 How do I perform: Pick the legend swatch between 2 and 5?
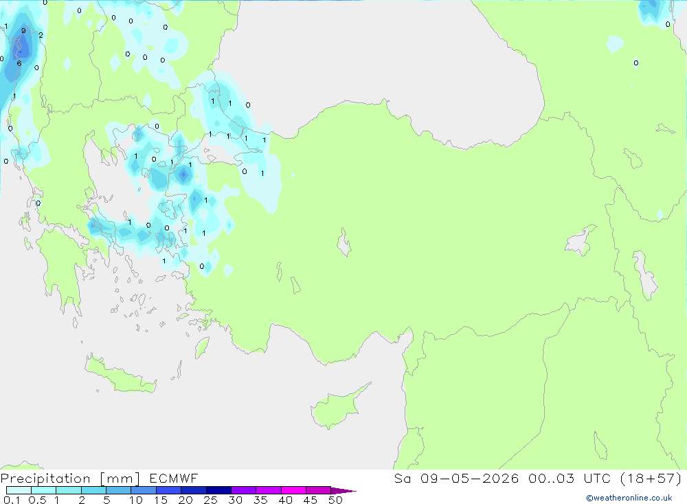(x=93, y=490)
